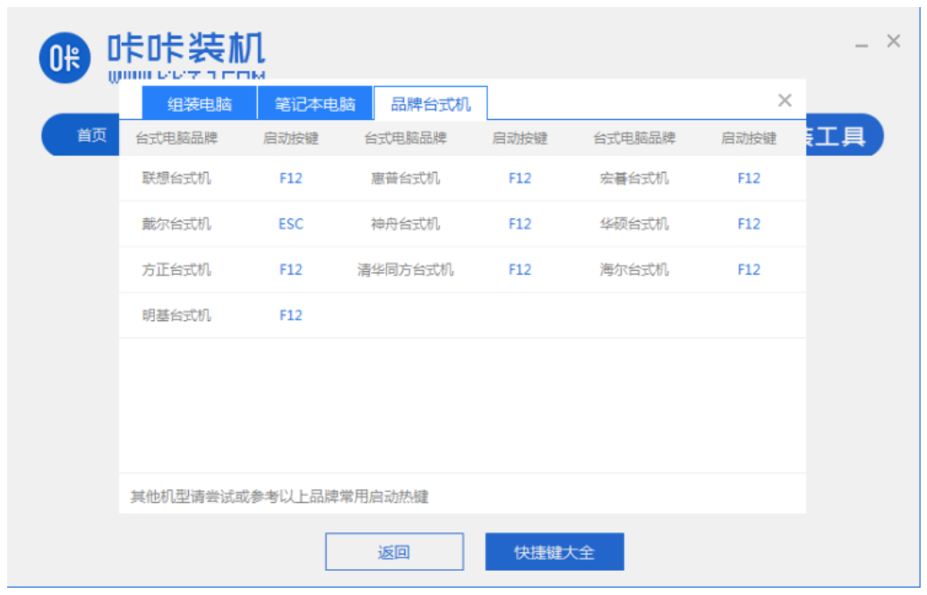Click F12 key for 华硕台式机
The height and width of the screenshot is (595, 927).
tap(749, 224)
